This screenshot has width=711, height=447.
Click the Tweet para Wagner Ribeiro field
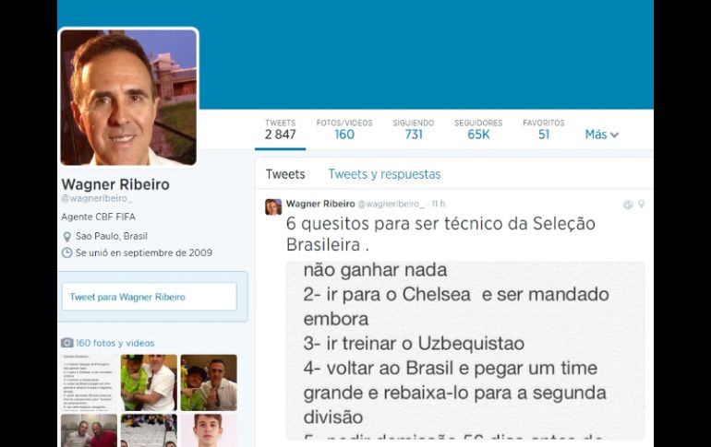(150, 297)
